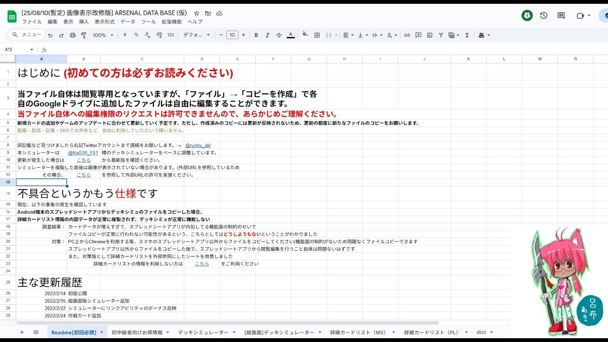
Task: Star this document
Action: tap(197, 13)
